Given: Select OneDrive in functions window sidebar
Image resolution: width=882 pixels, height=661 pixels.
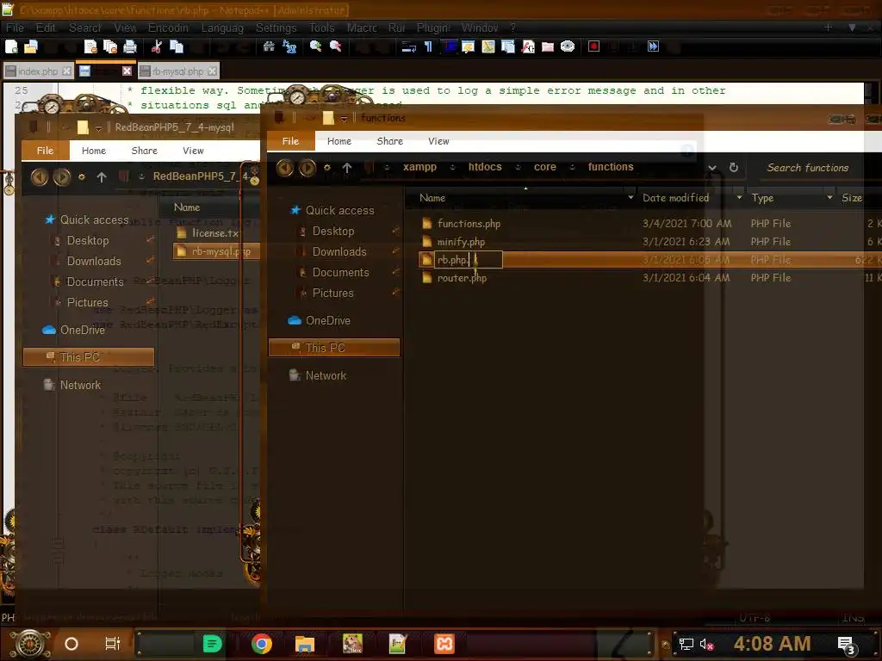Looking at the screenshot, I should click(327, 320).
